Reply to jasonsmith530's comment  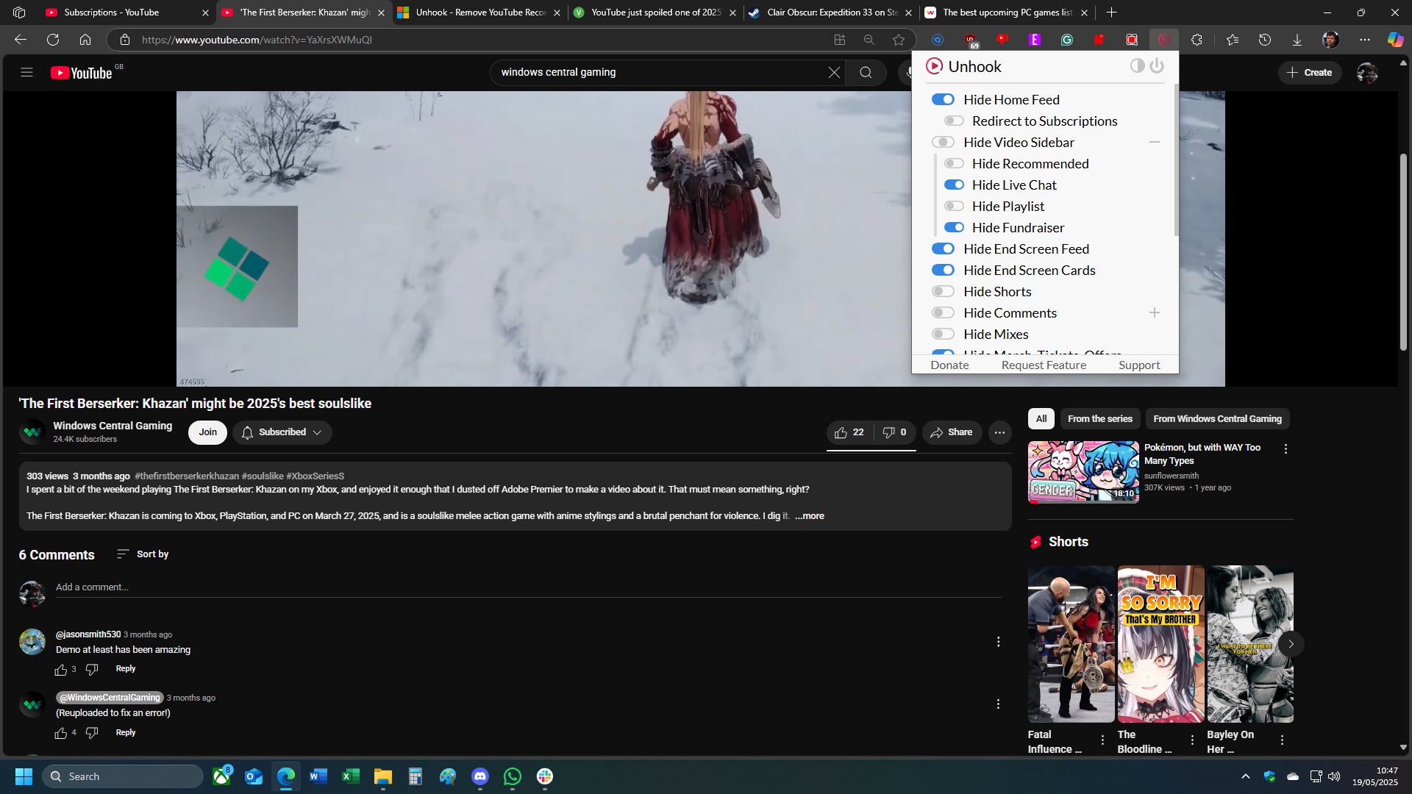[126, 669]
